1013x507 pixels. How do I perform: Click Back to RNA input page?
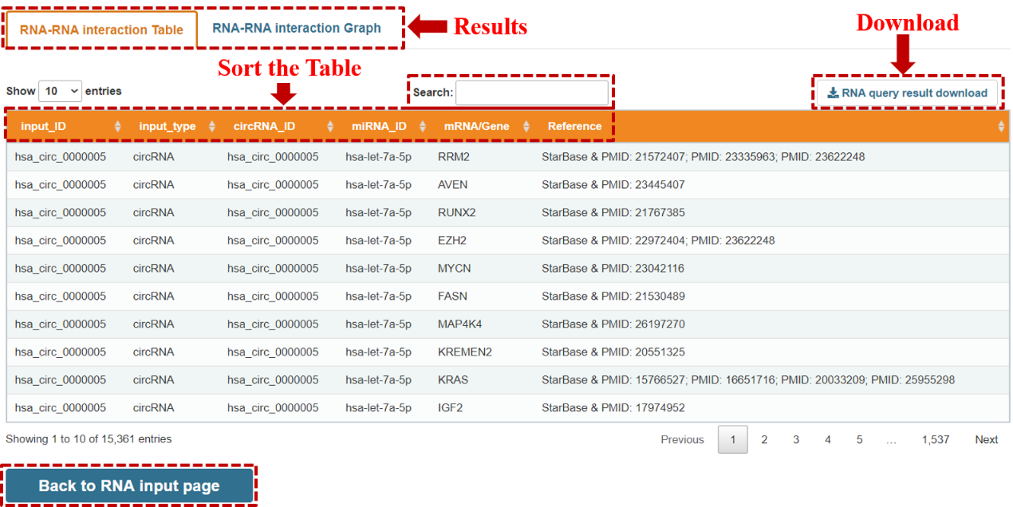pyautogui.click(x=129, y=485)
